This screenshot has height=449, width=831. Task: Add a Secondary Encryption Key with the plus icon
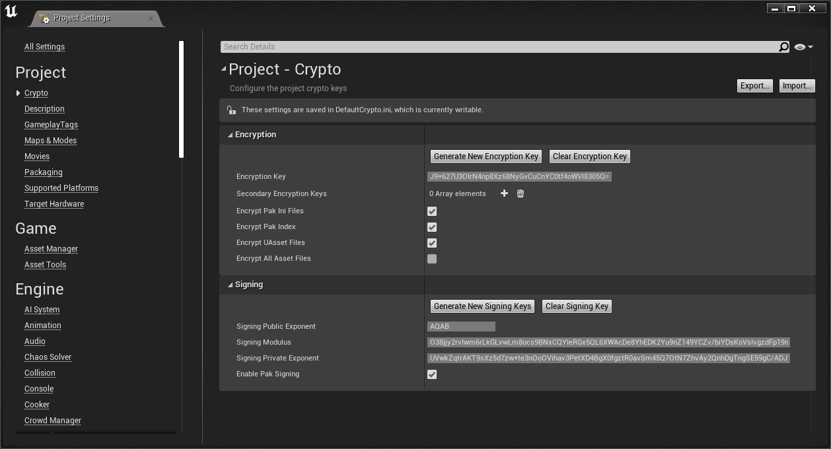click(x=504, y=193)
